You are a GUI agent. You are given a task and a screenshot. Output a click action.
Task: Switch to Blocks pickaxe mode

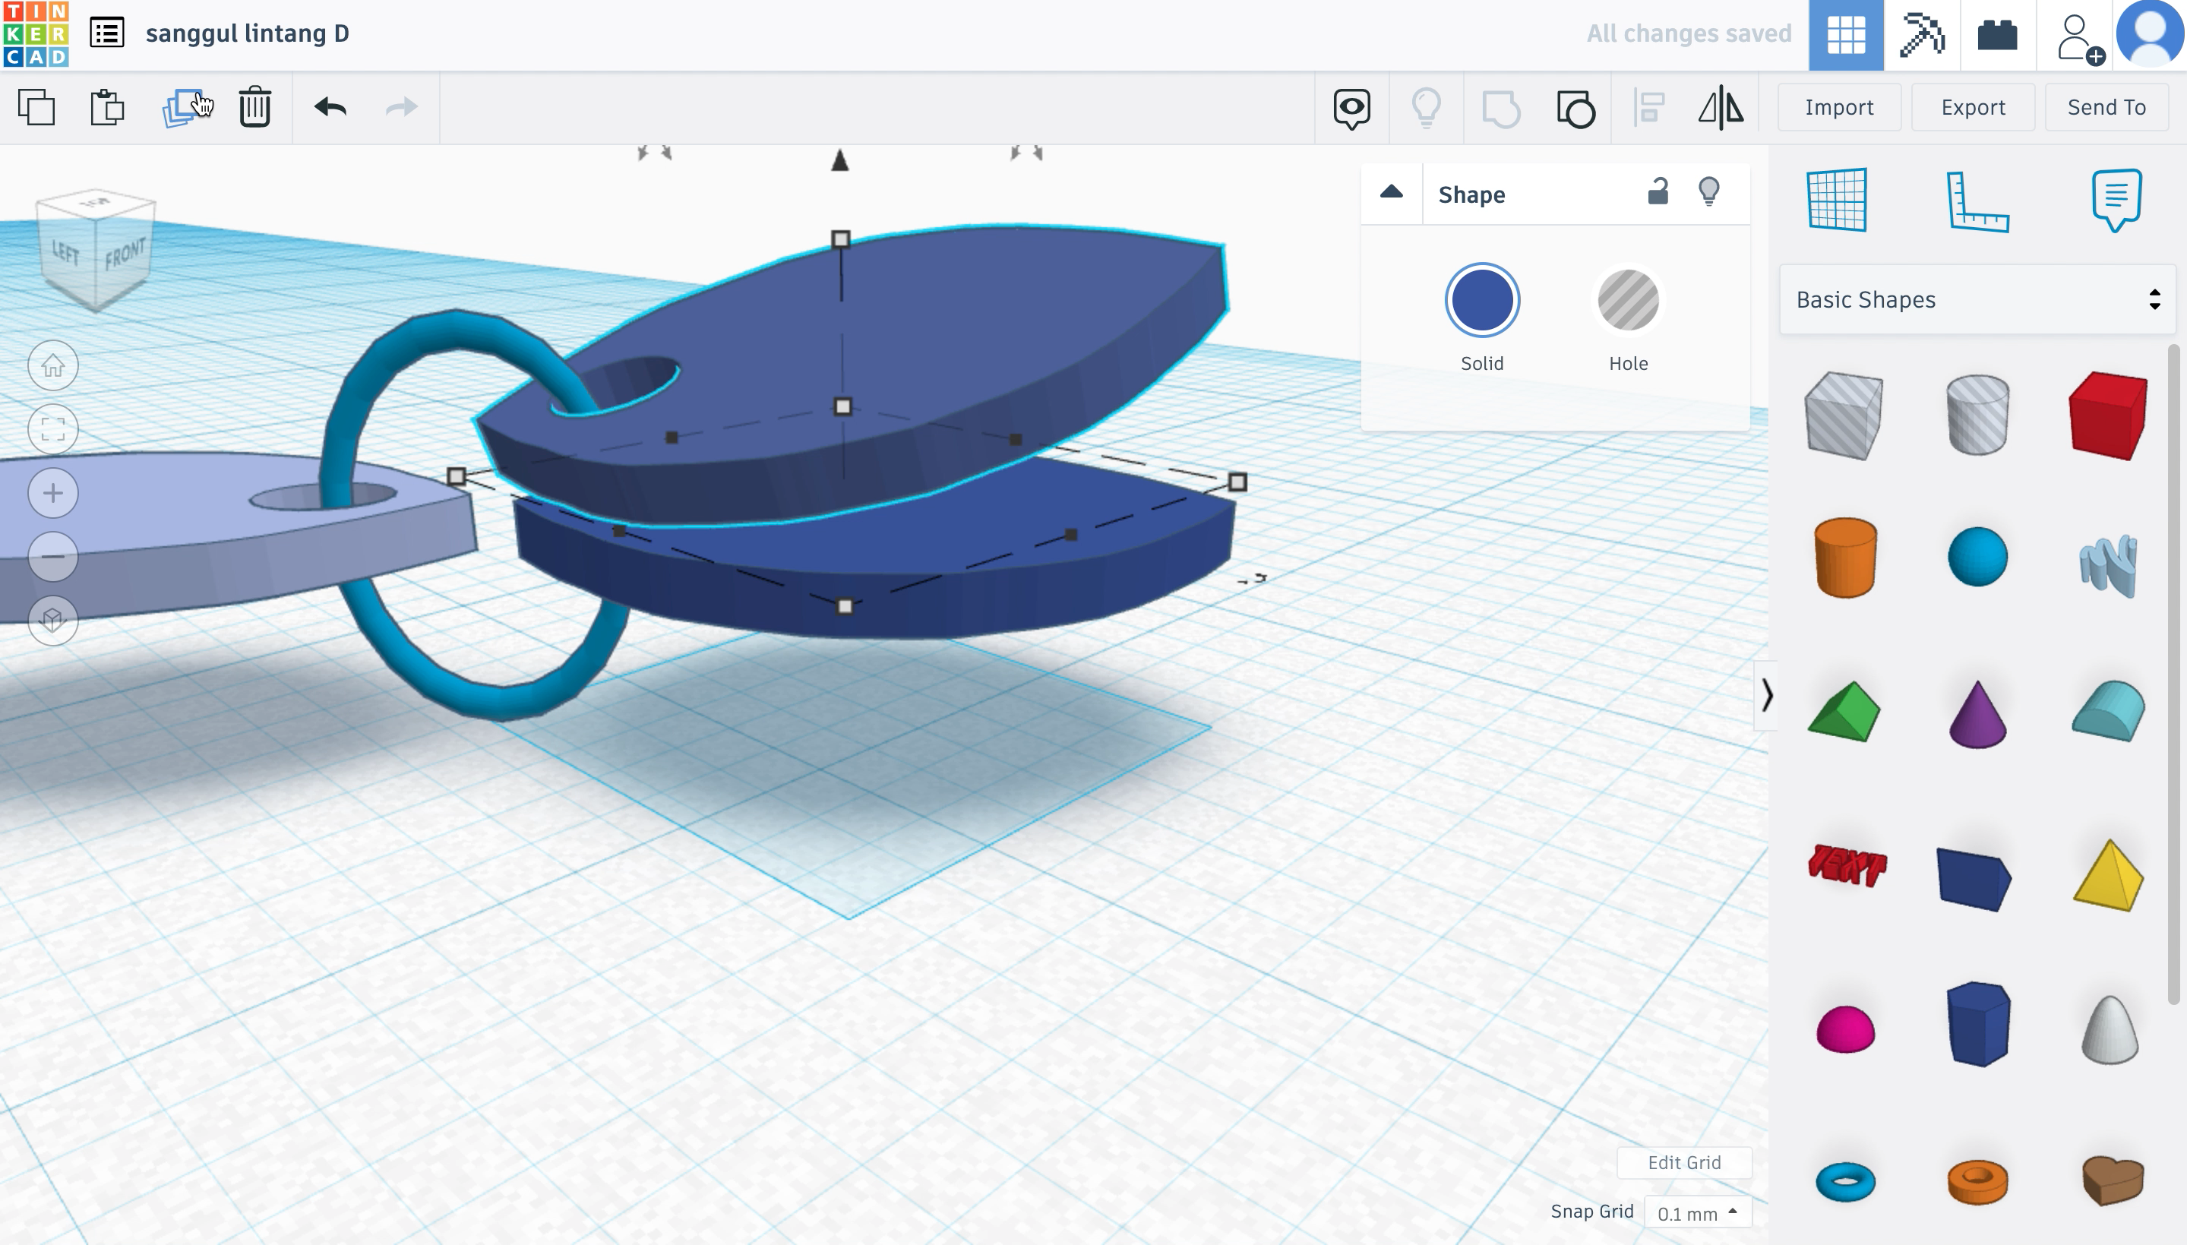[x=1922, y=35]
